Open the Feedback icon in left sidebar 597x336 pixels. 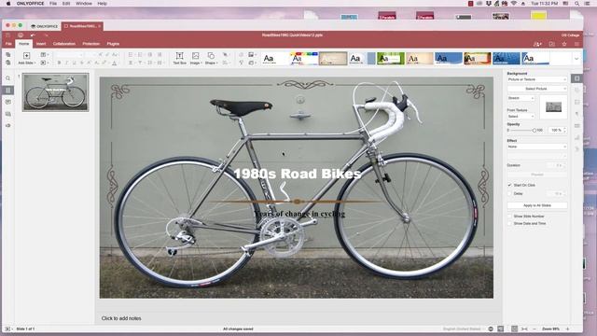pyautogui.click(x=8, y=125)
